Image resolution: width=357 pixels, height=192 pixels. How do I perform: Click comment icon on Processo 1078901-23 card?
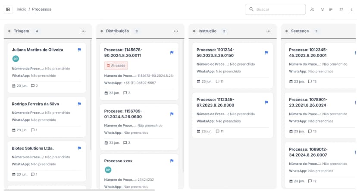310,131
